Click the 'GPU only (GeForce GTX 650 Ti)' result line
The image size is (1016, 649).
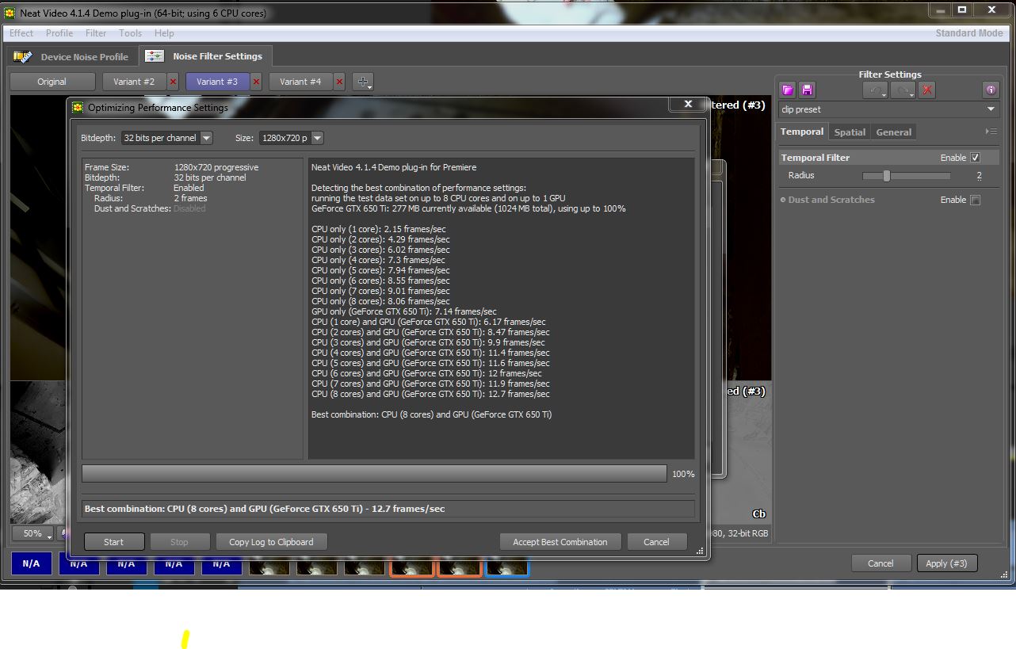tap(404, 311)
